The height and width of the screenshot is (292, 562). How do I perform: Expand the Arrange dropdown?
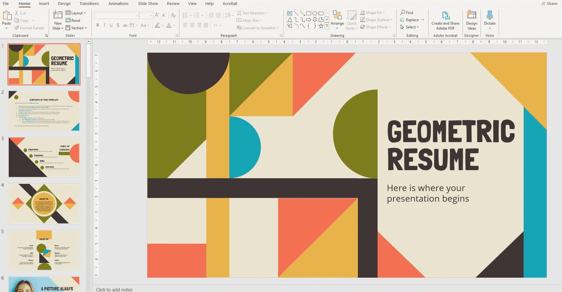coord(337,24)
